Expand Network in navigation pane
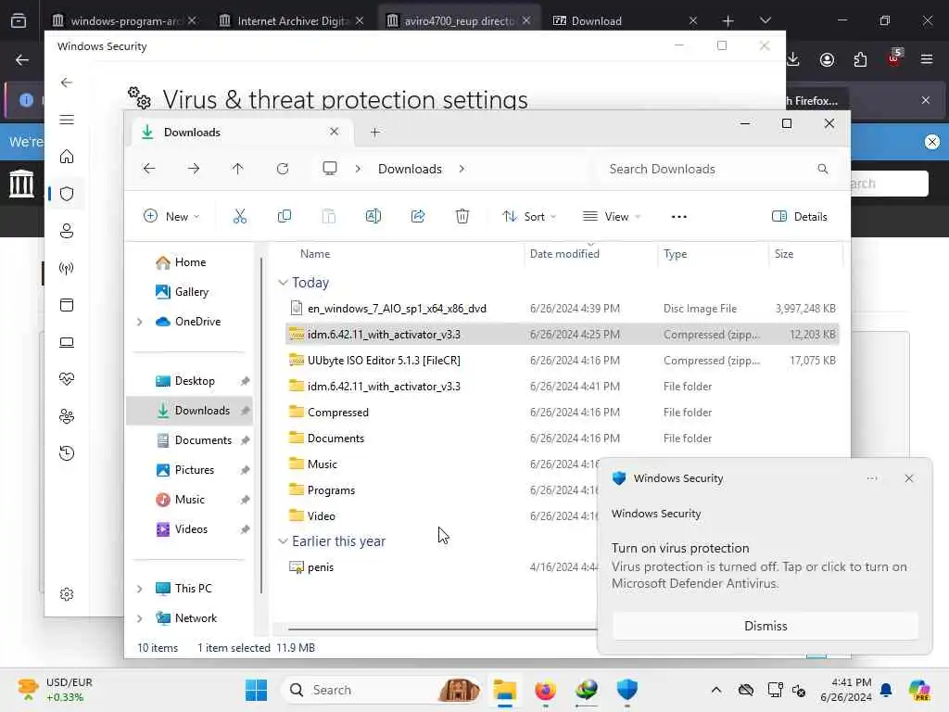The height and width of the screenshot is (712, 949). pyautogui.click(x=140, y=618)
